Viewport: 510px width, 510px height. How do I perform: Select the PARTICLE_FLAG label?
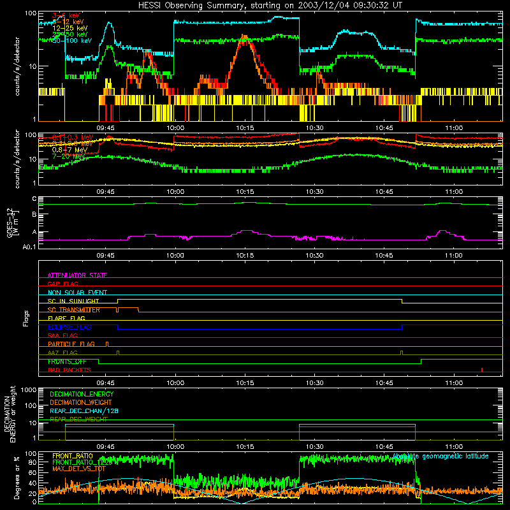[71, 344]
